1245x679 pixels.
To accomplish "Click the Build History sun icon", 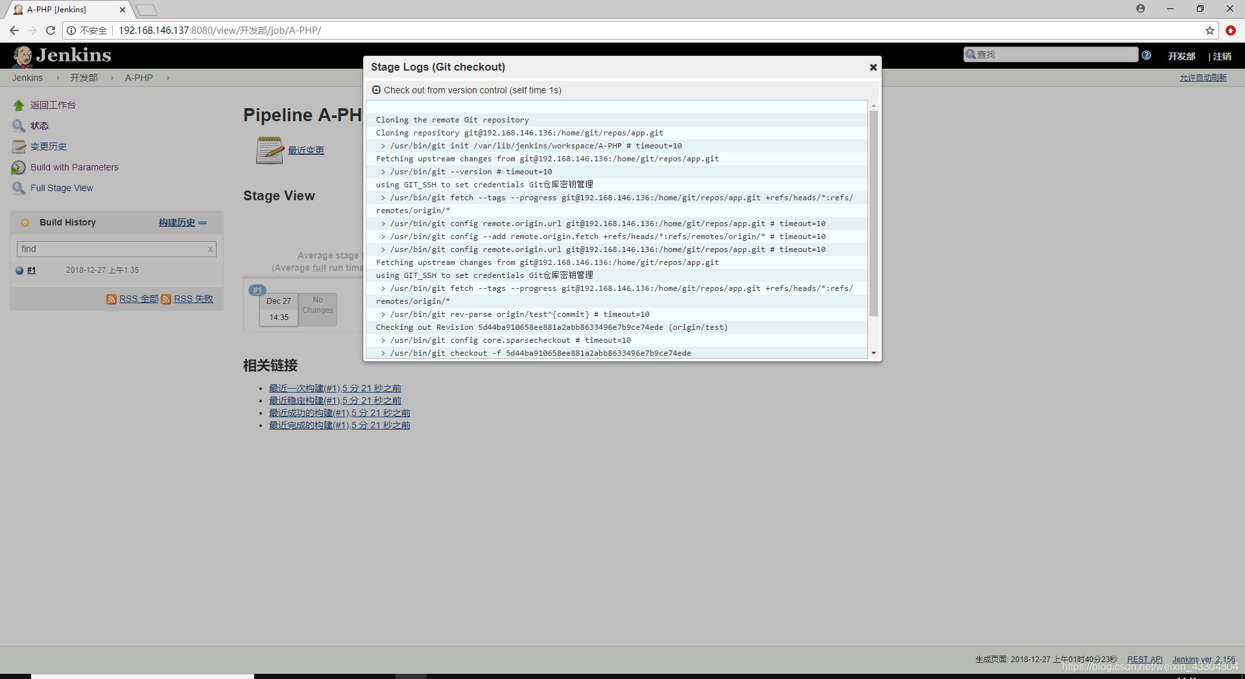I will click(x=25, y=222).
